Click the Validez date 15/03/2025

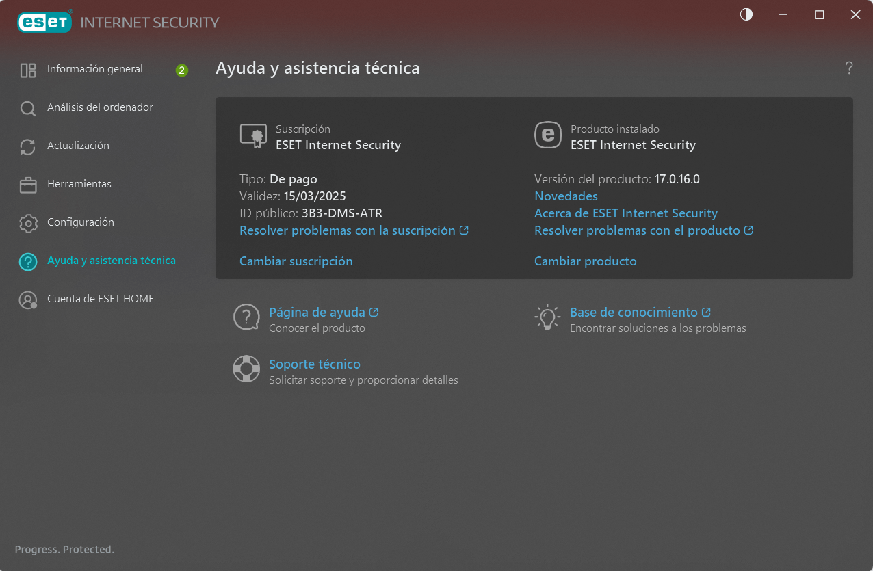(315, 196)
